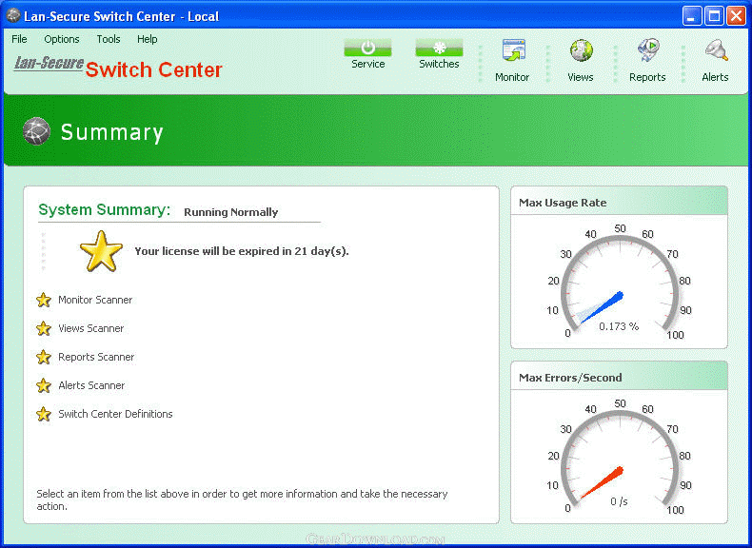This screenshot has height=548, width=752.
Task: Open the Help menu
Action: [148, 39]
